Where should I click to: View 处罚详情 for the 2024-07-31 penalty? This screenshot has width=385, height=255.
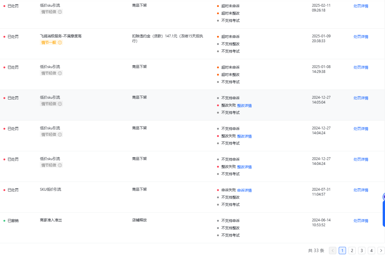click(x=361, y=190)
